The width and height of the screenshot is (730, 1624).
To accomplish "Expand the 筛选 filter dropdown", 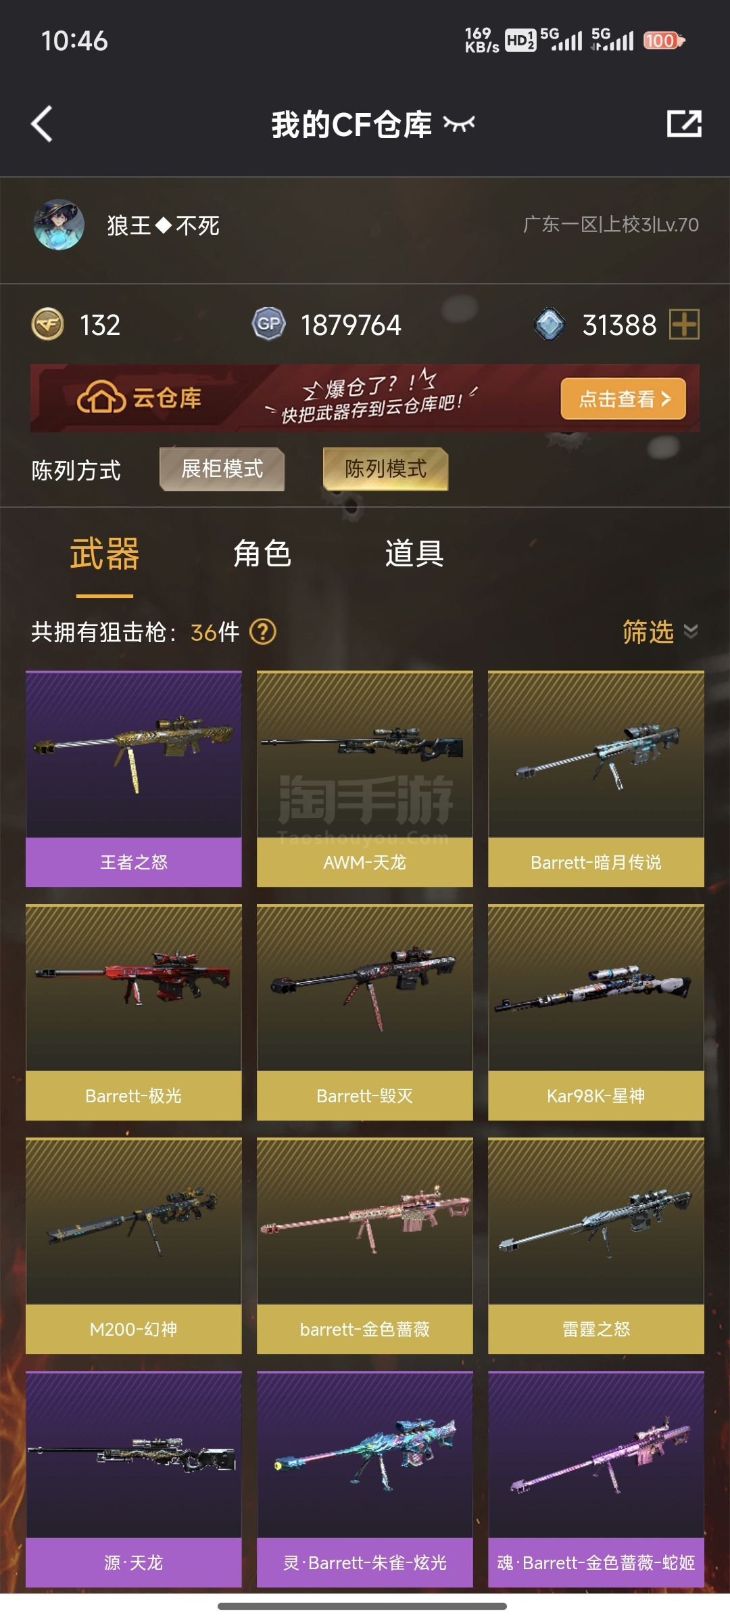I will (x=660, y=631).
